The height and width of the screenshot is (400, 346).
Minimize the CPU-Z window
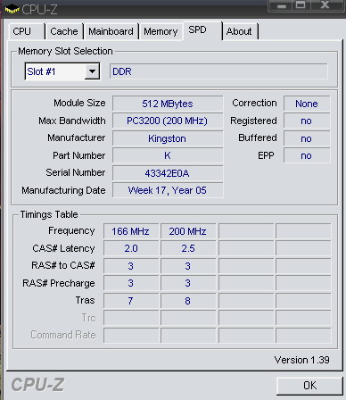(282, 5)
